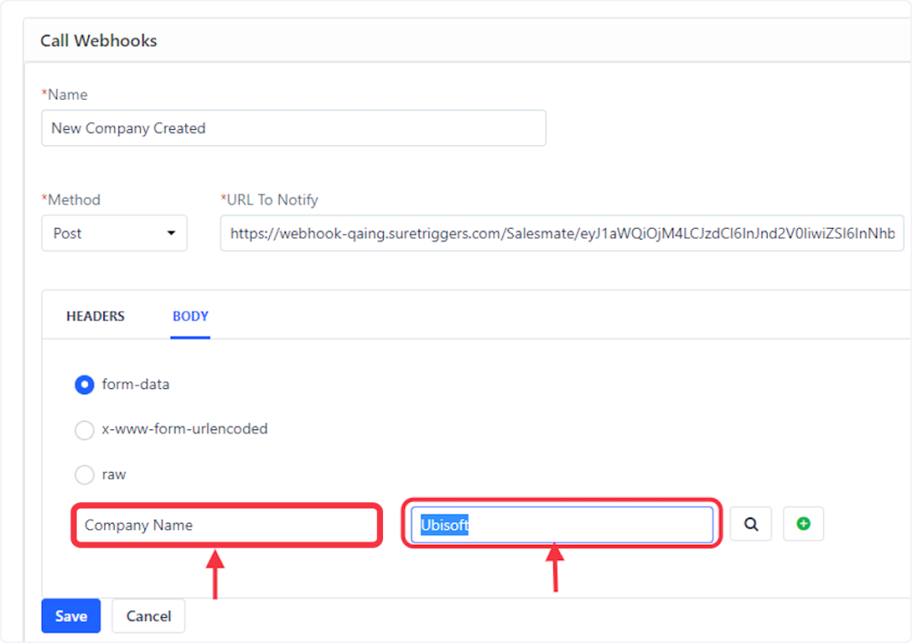Click the Call Webhooks panel title
Image resolution: width=912 pixels, height=643 pixels.
pyautogui.click(x=99, y=40)
